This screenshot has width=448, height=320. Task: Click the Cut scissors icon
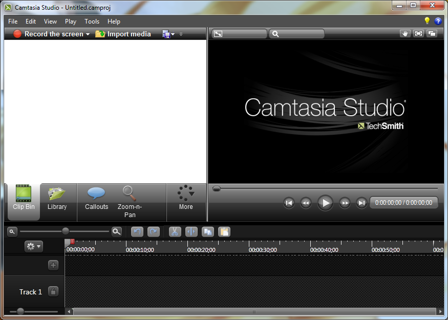point(175,232)
